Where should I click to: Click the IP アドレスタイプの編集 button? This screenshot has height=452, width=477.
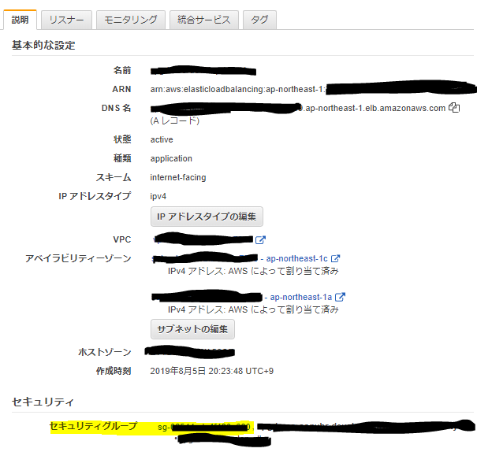click(x=207, y=217)
